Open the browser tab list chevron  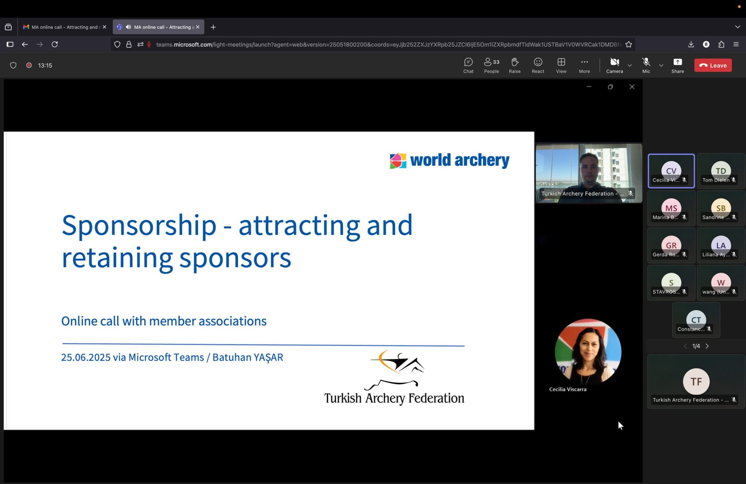[x=737, y=27]
